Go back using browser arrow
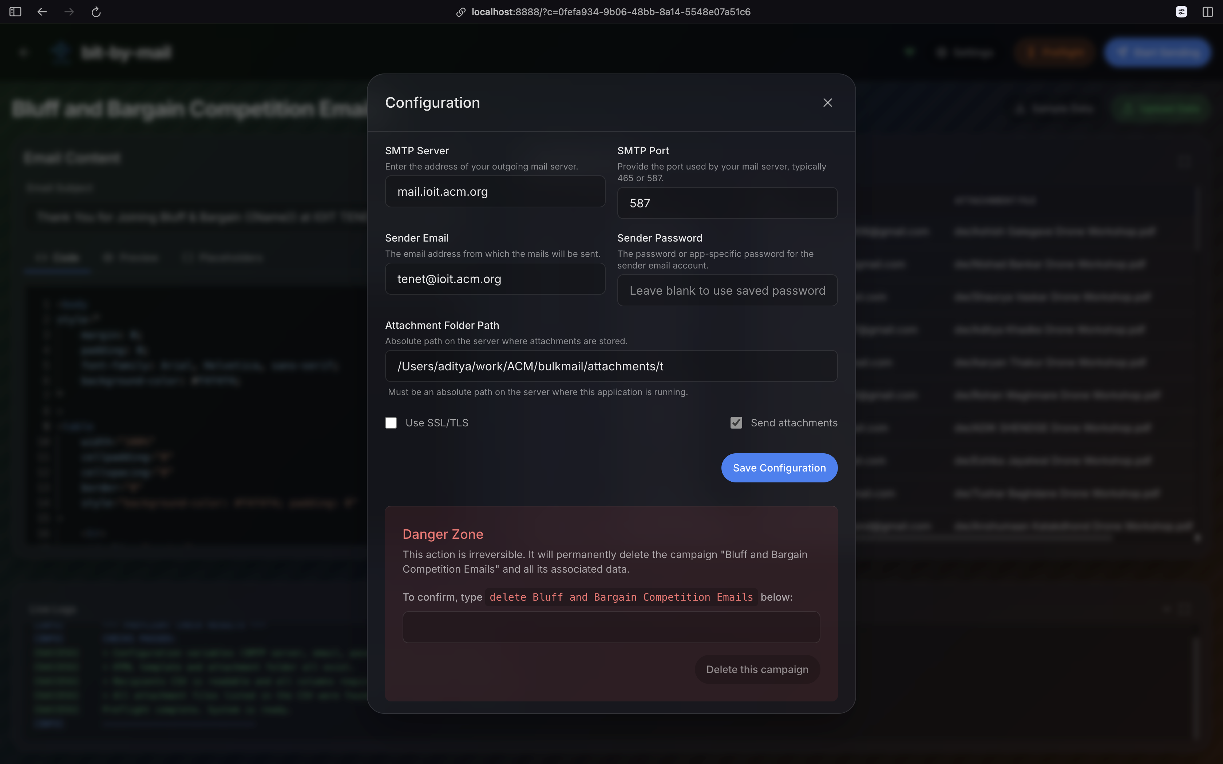 click(x=42, y=12)
